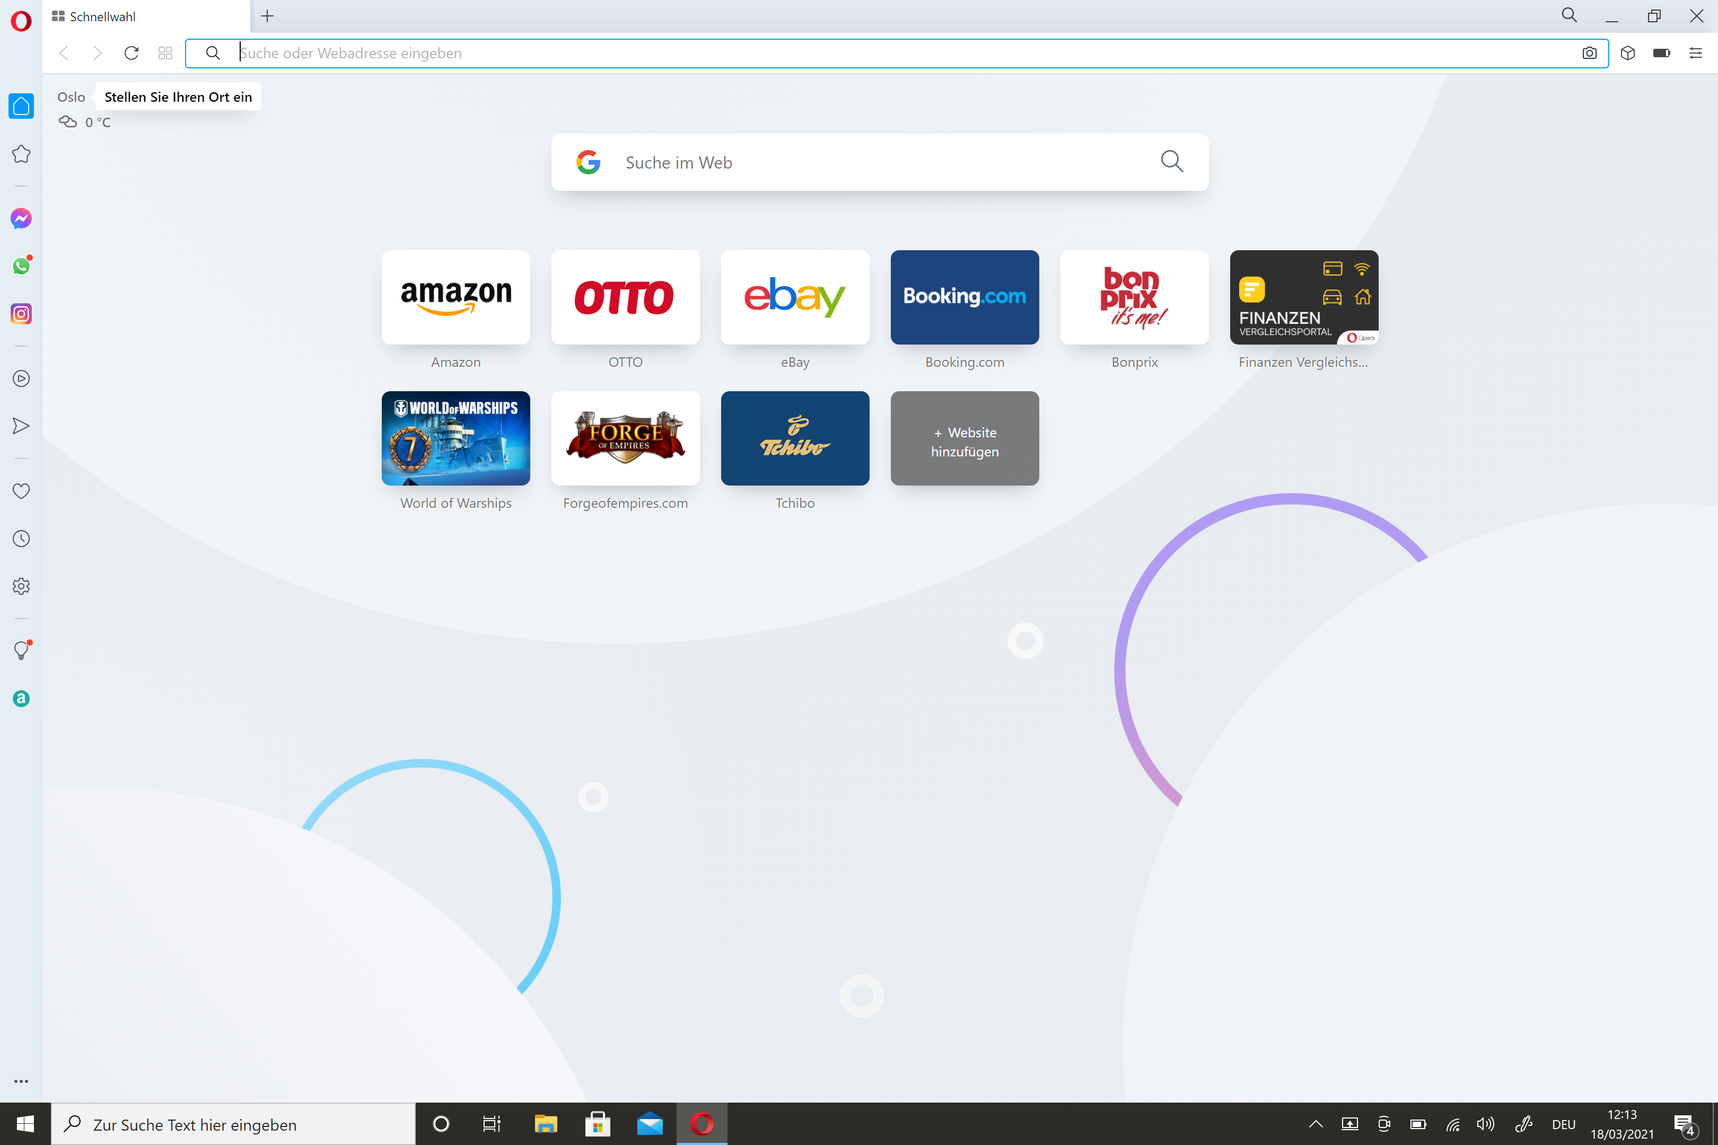The image size is (1718, 1145).
Task: Open Instagram sidebar panel
Action: [21, 314]
